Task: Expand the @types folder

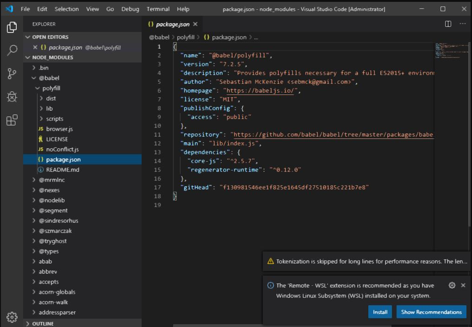Action: [34, 251]
